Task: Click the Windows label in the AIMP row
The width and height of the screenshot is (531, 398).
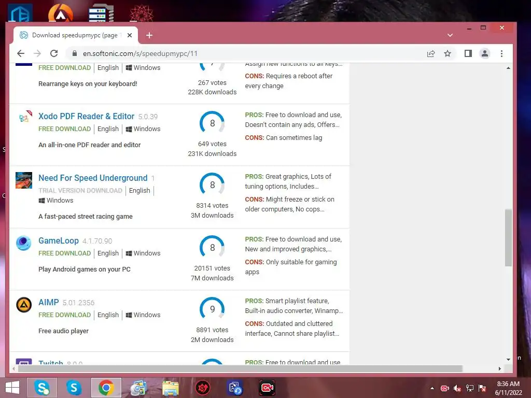Action: pyautogui.click(x=143, y=315)
